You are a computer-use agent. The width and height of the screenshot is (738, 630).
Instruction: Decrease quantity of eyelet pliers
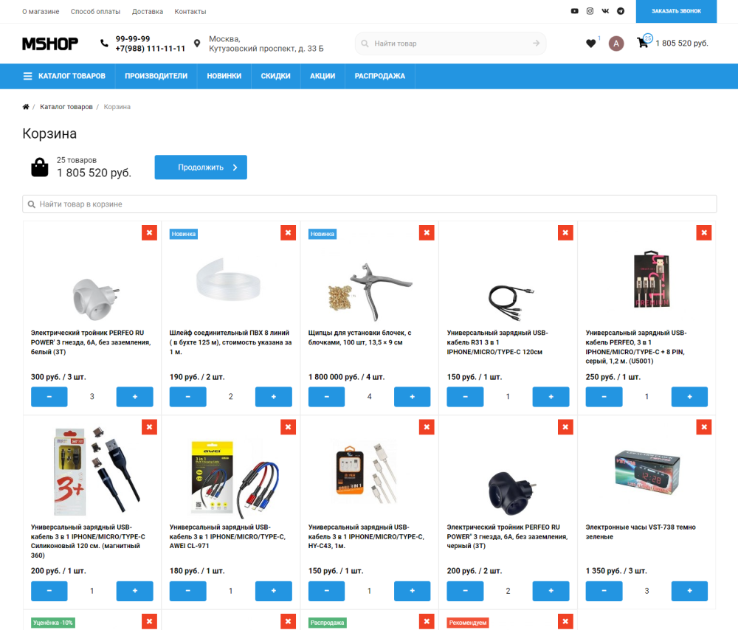point(327,397)
